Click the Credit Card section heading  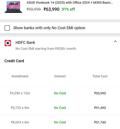(x=14, y=61)
